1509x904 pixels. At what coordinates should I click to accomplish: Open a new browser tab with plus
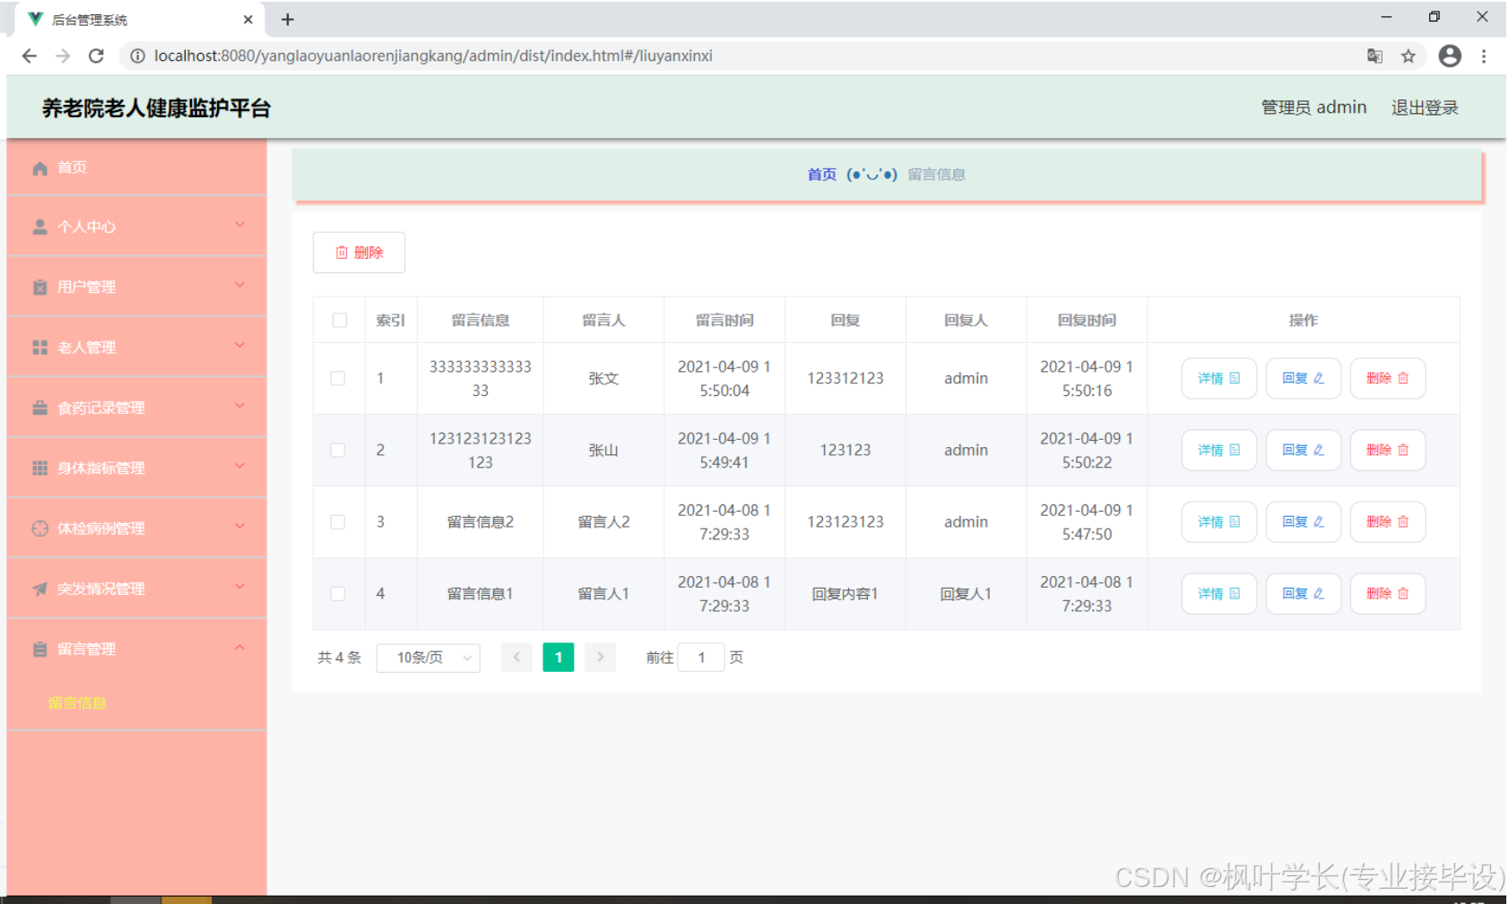(x=288, y=19)
